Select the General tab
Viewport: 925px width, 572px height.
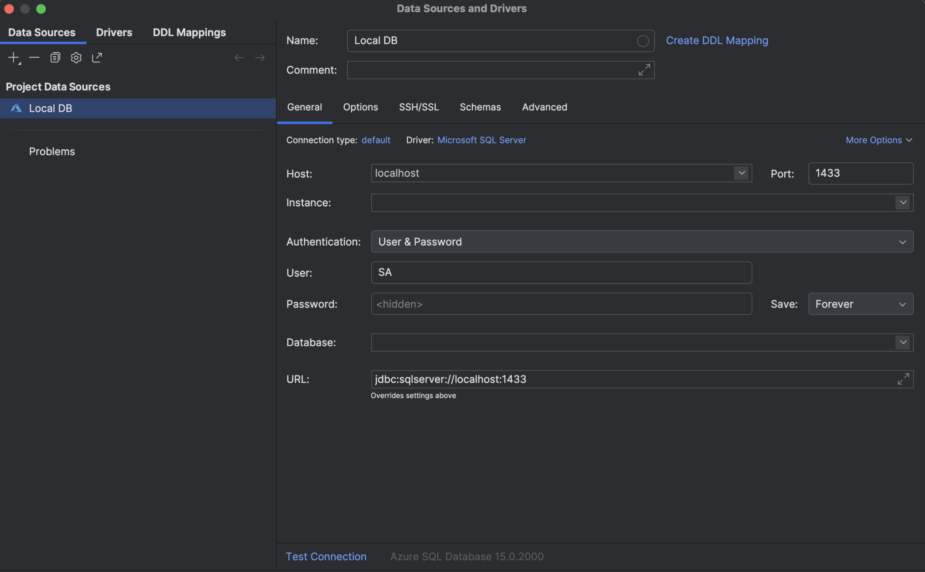(x=305, y=107)
